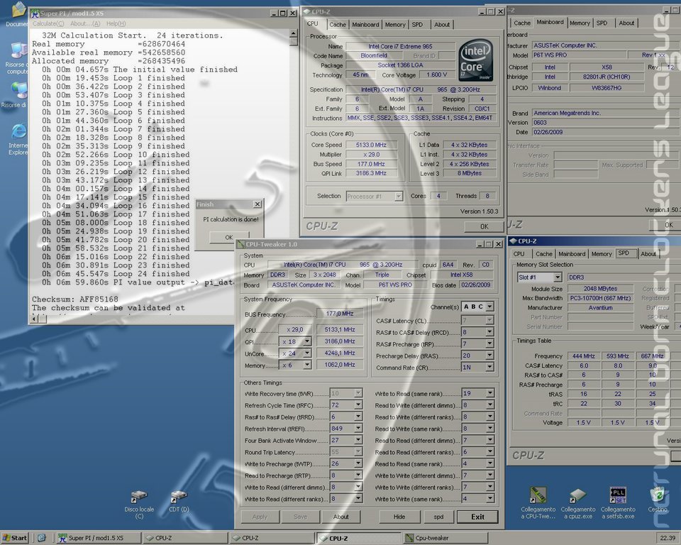Click the Start button on the taskbar

[x=14, y=538]
